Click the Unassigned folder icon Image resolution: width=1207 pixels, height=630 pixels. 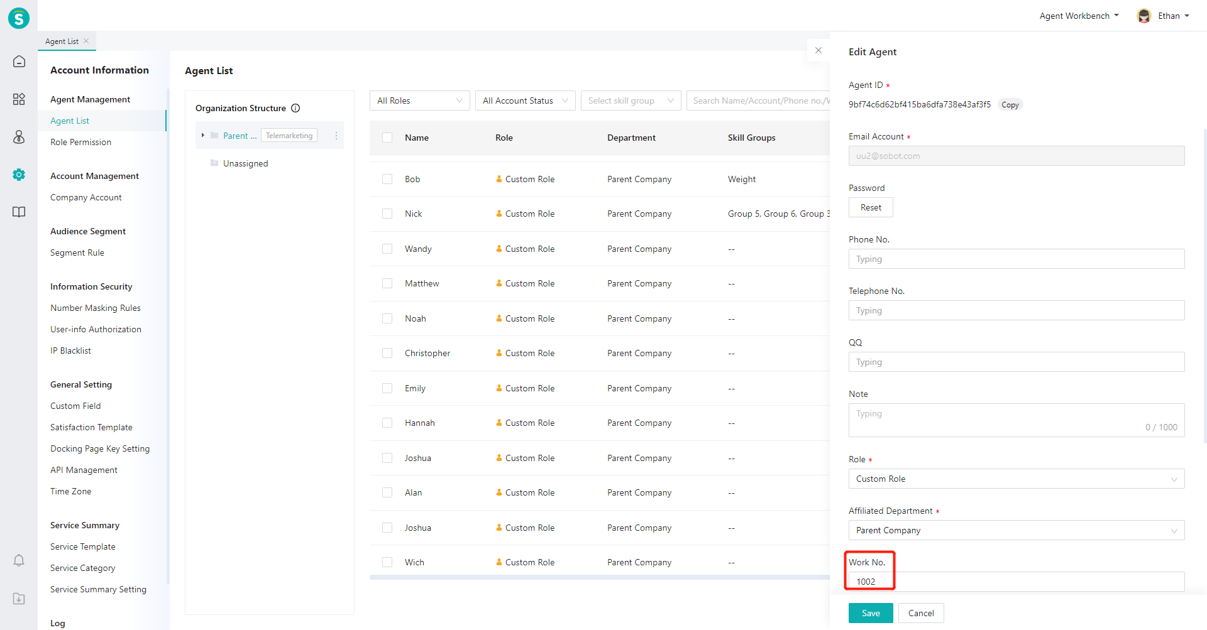214,163
